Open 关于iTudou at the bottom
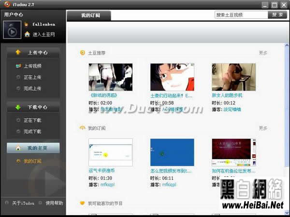This screenshot has width=290, height=217. pos(23,203)
